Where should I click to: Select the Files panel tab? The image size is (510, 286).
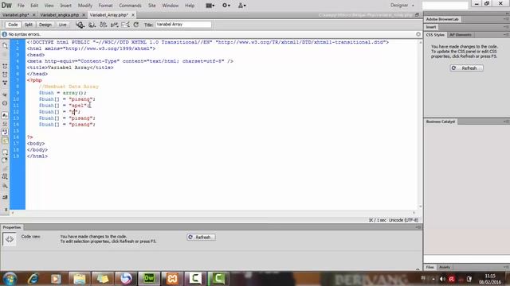point(430,267)
